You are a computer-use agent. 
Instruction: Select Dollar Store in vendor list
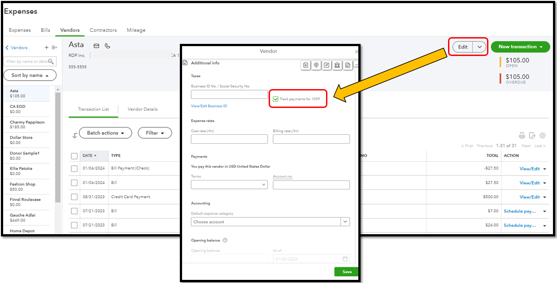pyautogui.click(x=27, y=140)
